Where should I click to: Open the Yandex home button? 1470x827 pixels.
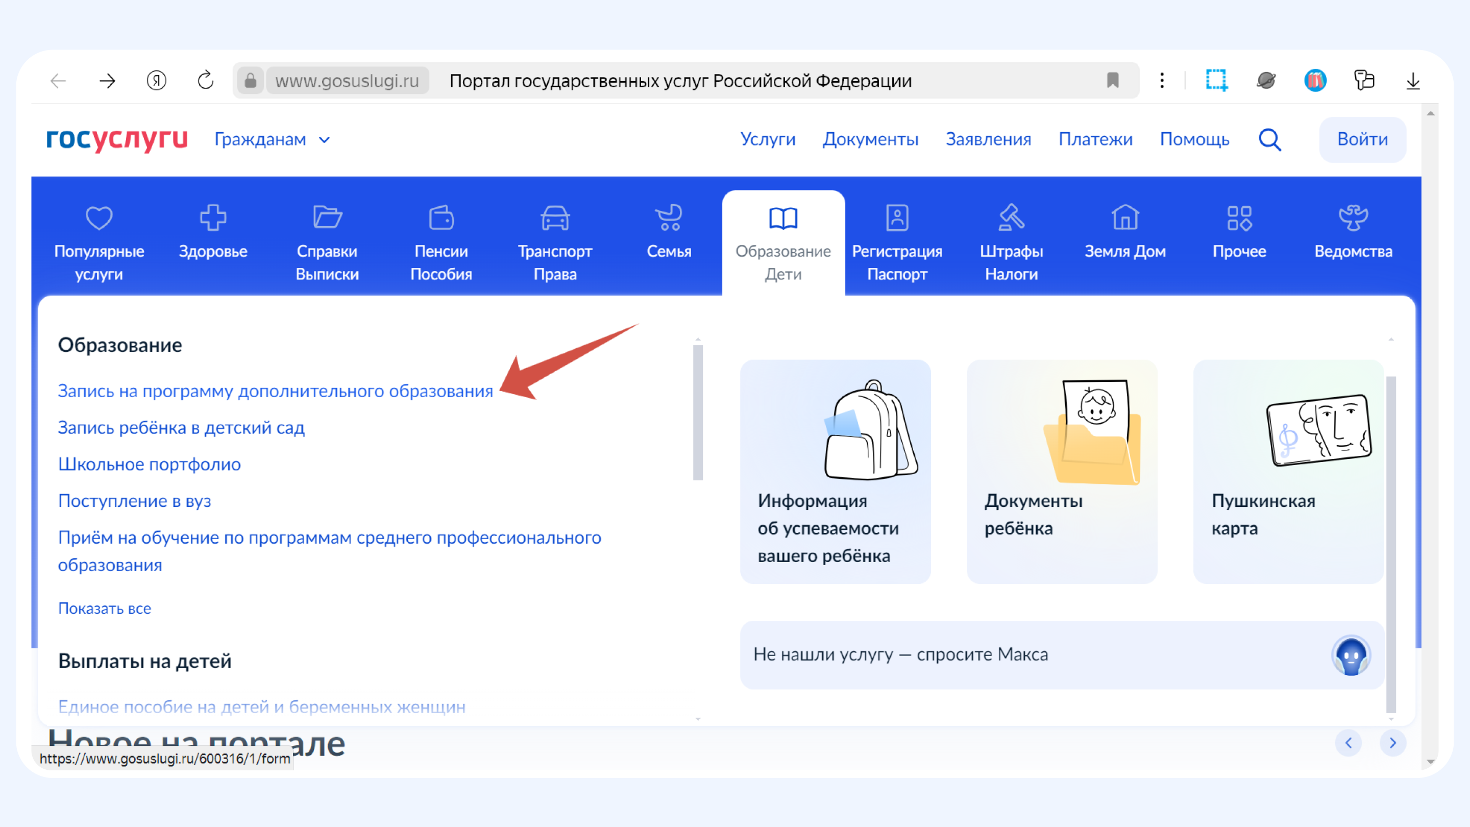pyautogui.click(x=156, y=81)
